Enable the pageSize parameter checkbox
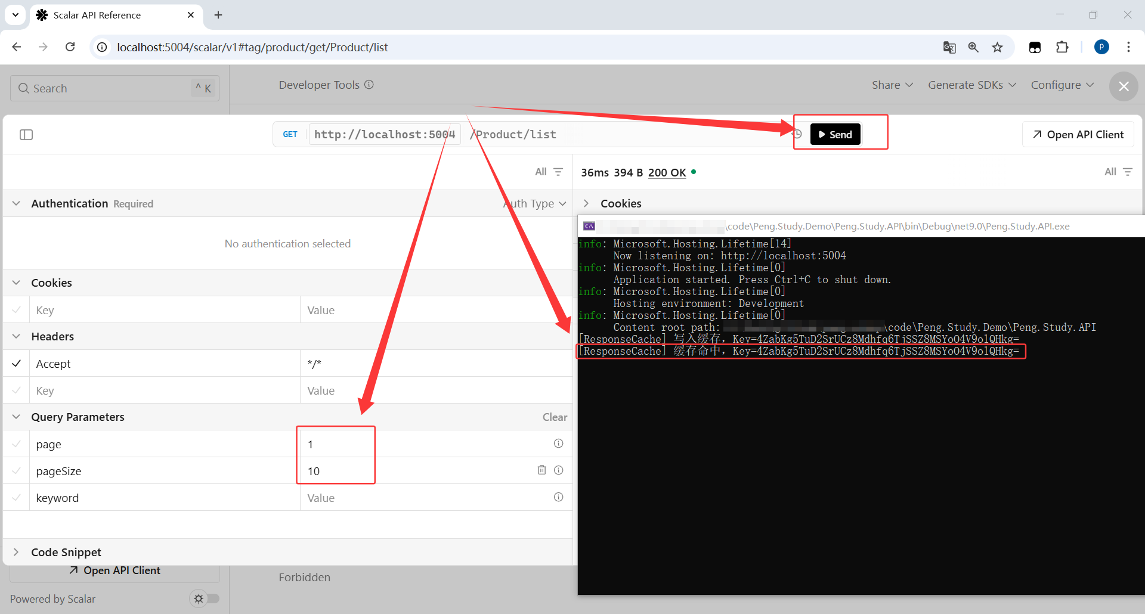1145x614 pixels. click(16, 470)
